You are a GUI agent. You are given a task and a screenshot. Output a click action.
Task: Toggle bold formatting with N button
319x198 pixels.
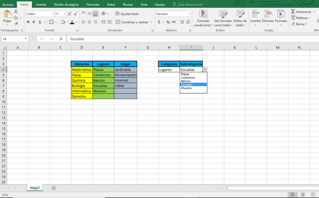click(x=28, y=22)
